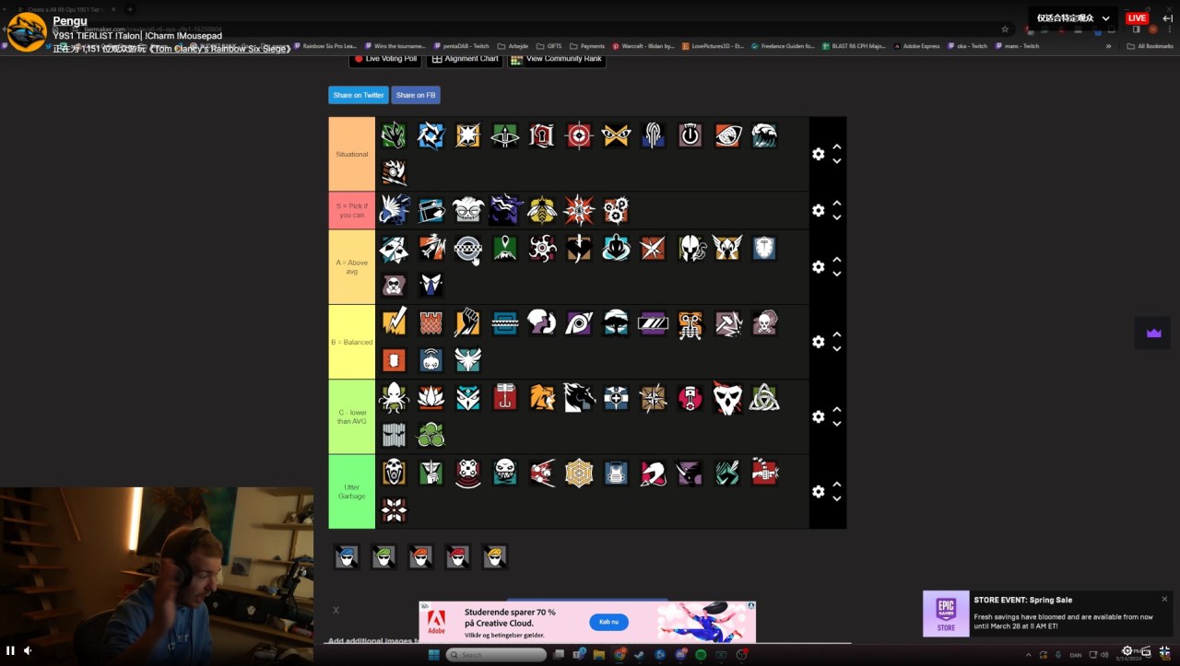This screenshot has width=1180, height=666.
Task: Open the GIFTS bookmark folder
Action: coord(548,46)
